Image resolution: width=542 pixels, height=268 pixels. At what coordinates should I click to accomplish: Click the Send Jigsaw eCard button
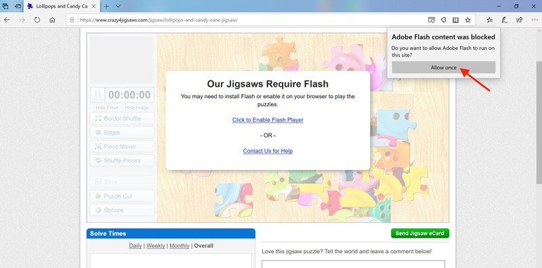(x=419, y=233)
